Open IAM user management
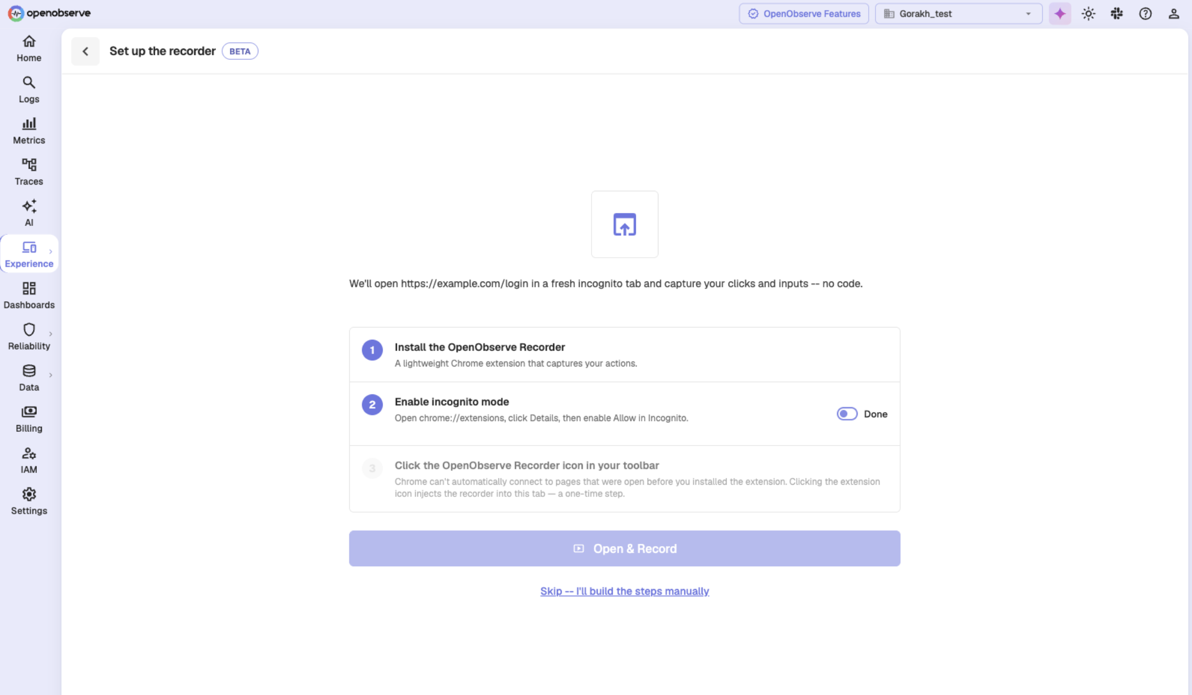1192x695 pixels. coord(29,461)
